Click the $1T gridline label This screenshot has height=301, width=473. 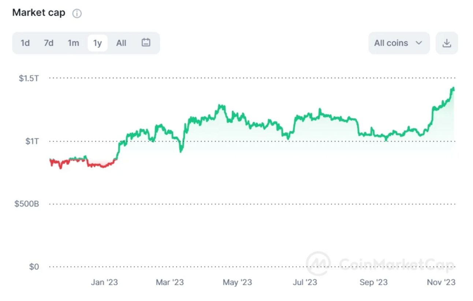(32, 141)
